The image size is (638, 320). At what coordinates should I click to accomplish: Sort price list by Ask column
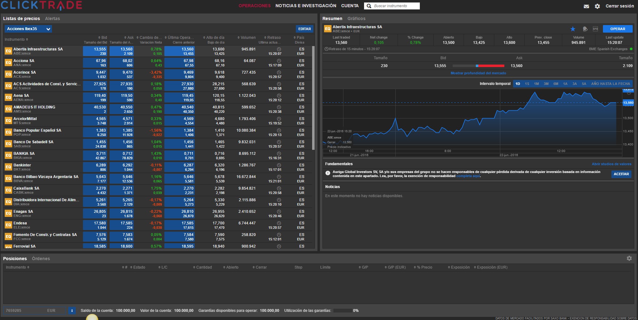[x=129, y=38]
